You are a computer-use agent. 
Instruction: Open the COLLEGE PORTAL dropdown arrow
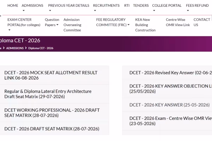(154, 11)
